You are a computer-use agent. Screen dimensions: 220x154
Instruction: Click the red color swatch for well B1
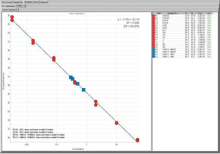coord(153,16)
